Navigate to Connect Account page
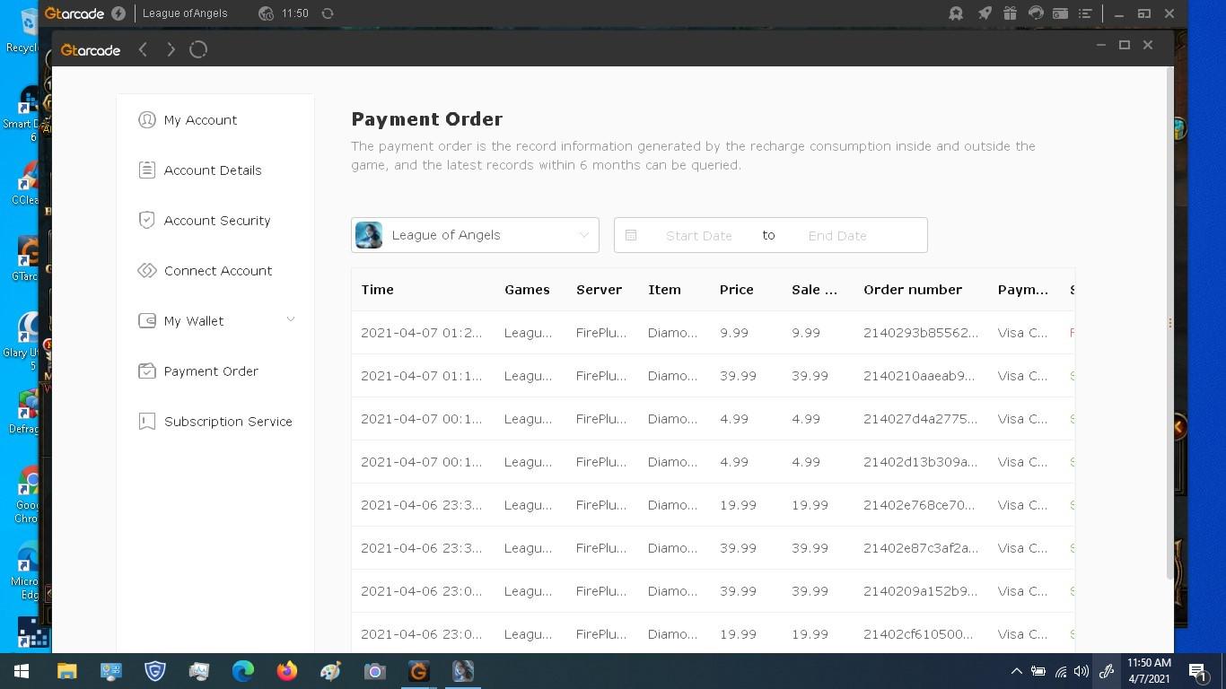Viewport: 1226px width, 689px height. tap(218, 270)
